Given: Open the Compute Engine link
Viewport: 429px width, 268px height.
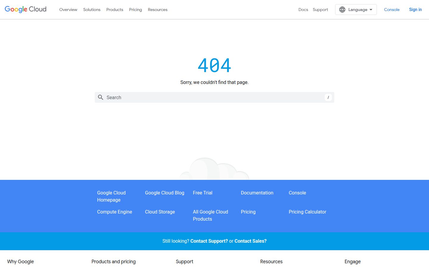Looking at the screenshot, I should pyautogui.click(x=114, y=212).
